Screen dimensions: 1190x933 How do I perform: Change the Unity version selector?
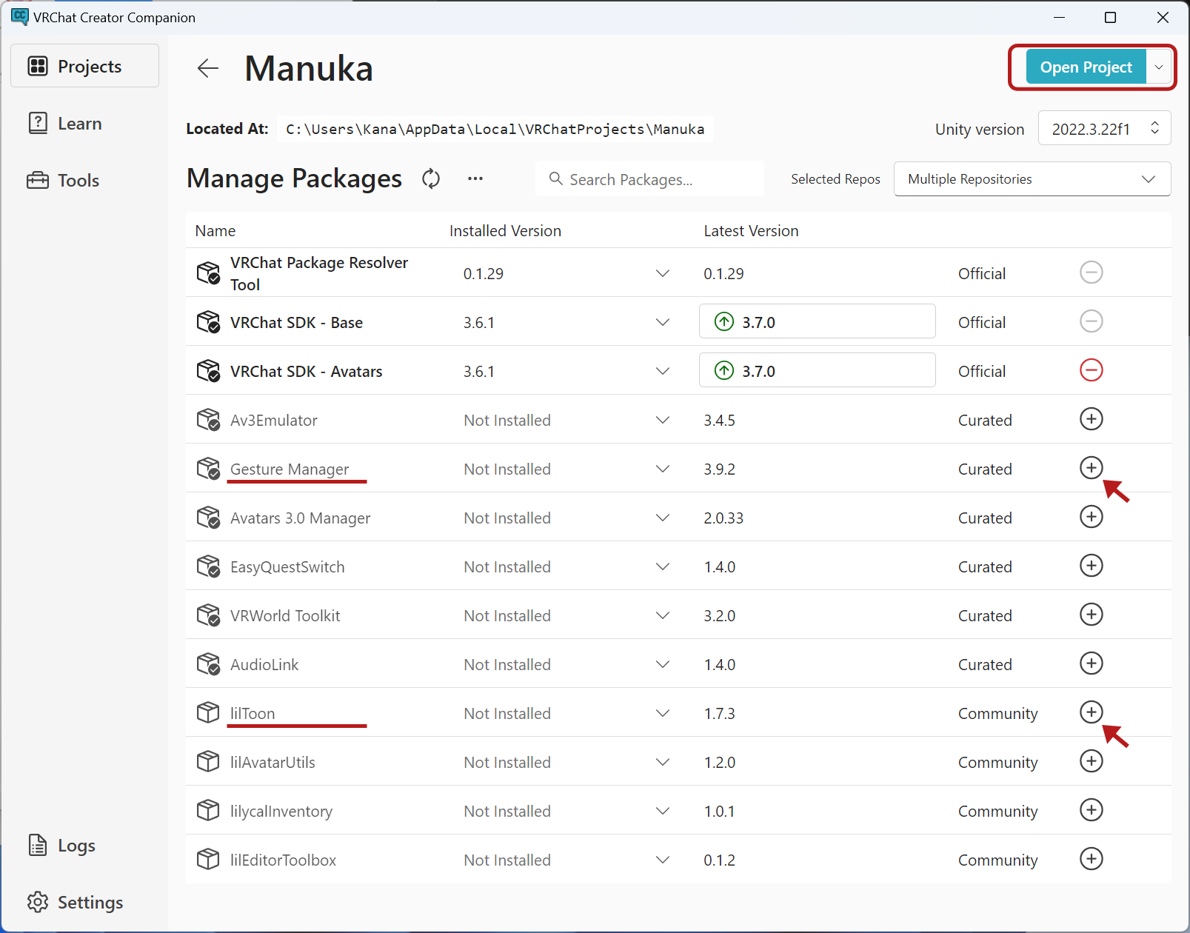(1104, 128)
